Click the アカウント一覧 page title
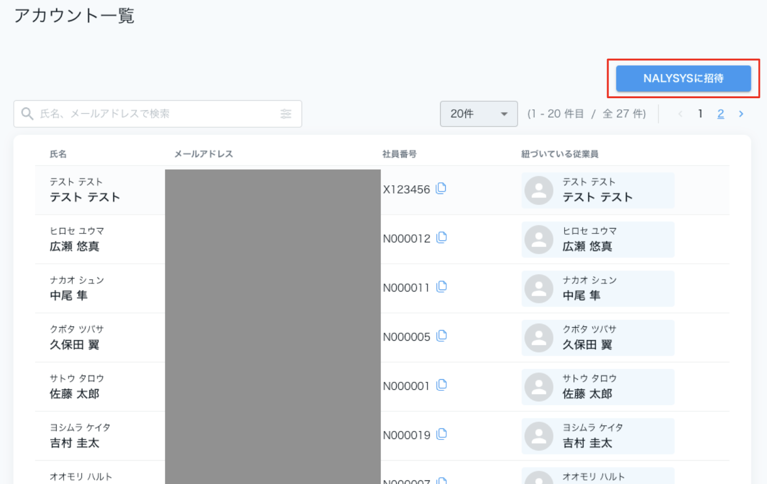 click(x=74, y=15)
